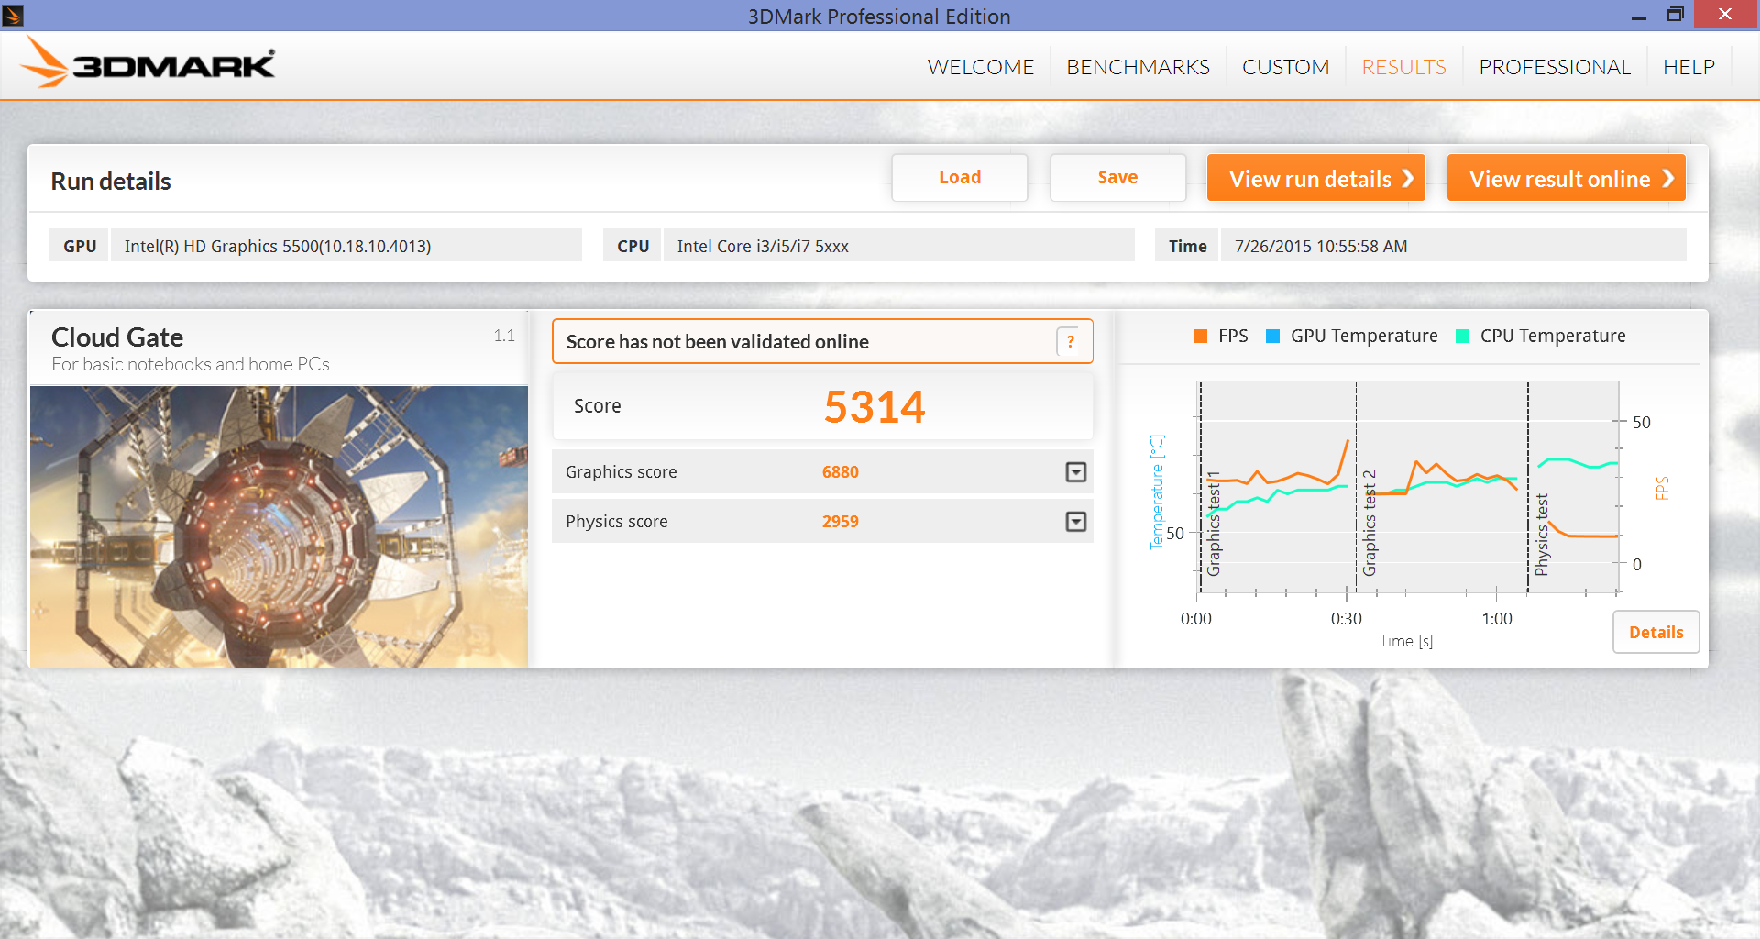Open the chart Details button

pos(1655,632)
